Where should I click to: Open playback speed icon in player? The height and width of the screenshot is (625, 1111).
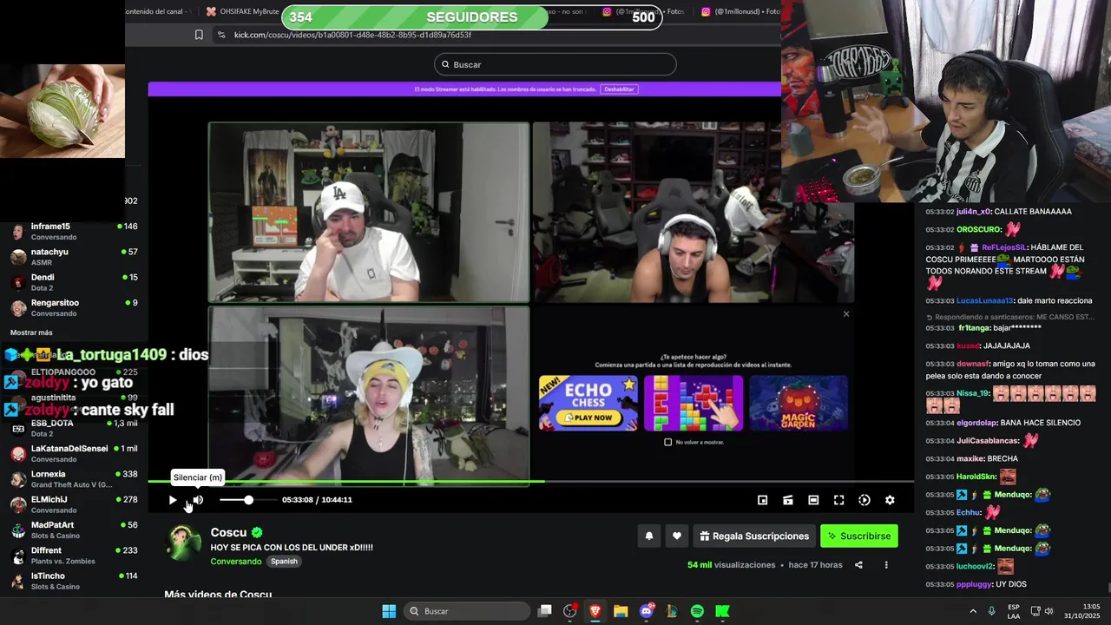(864, 500)
